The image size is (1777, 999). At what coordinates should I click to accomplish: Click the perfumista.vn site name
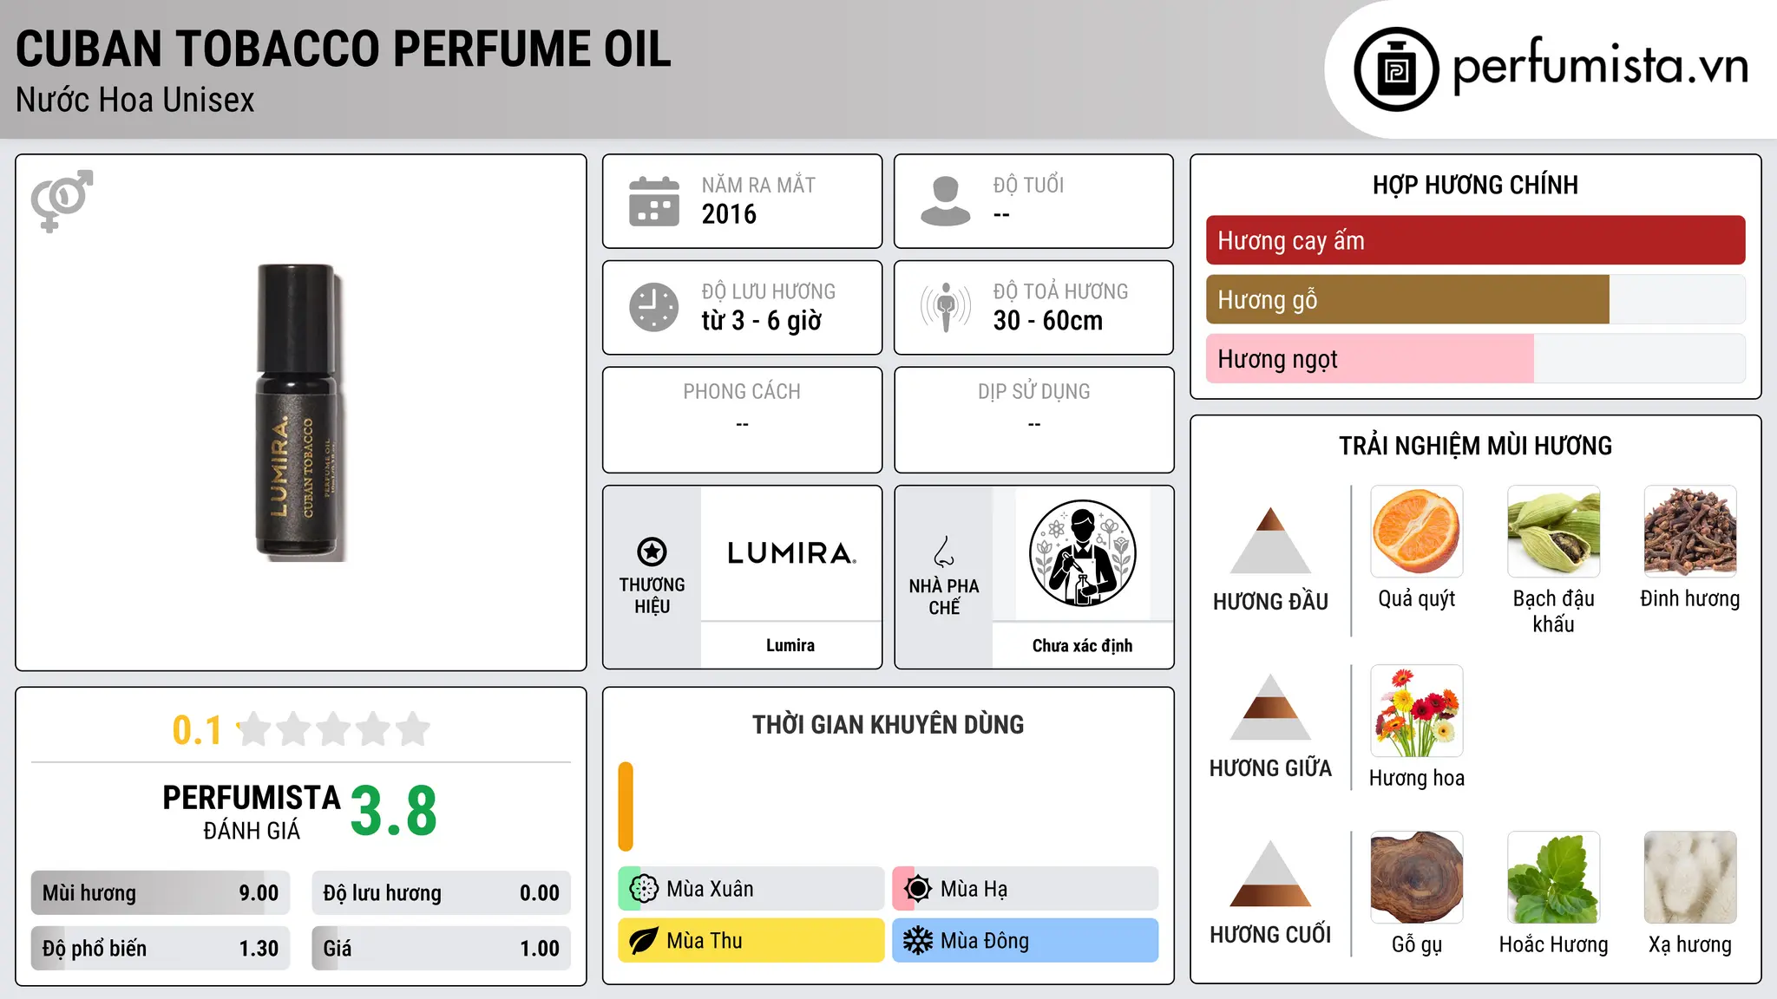1601,66
